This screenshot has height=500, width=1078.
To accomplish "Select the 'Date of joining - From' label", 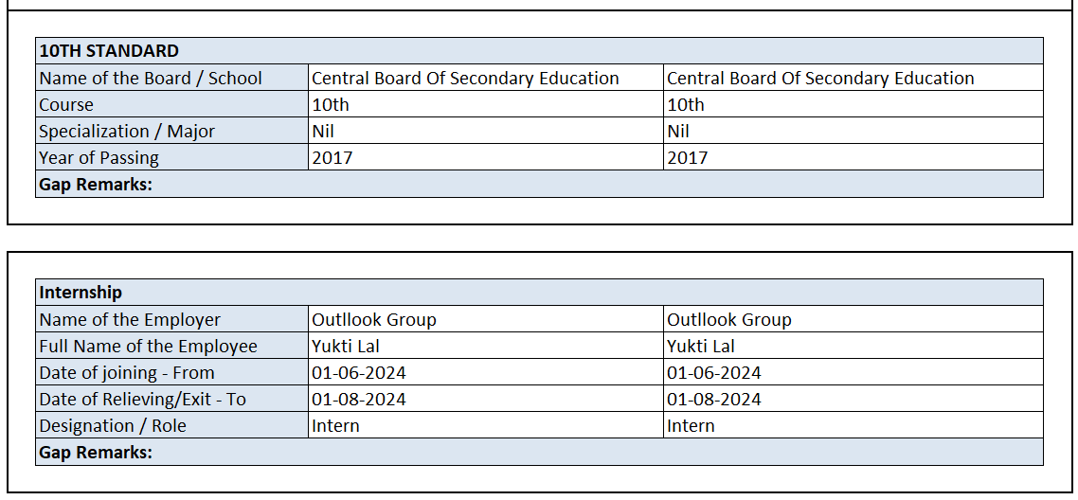I will pos(127,373).
